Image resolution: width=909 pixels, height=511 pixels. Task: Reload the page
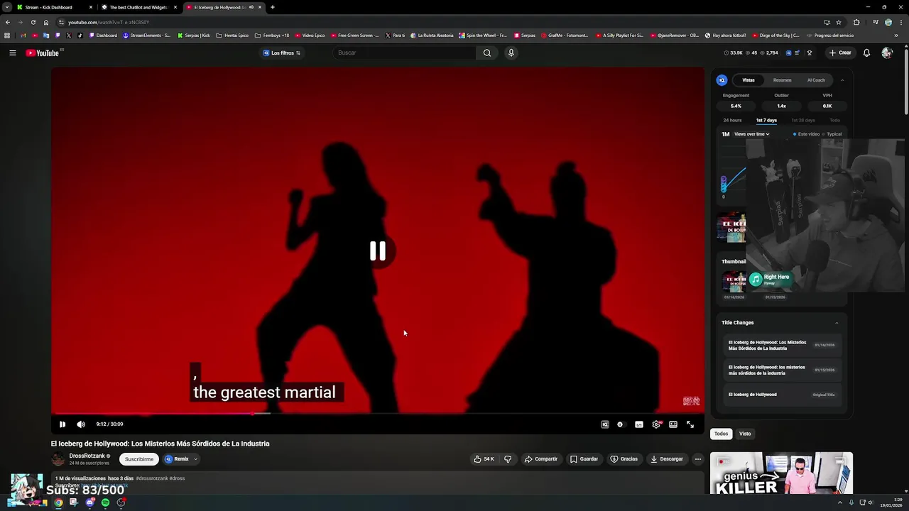tap(33, 22)
